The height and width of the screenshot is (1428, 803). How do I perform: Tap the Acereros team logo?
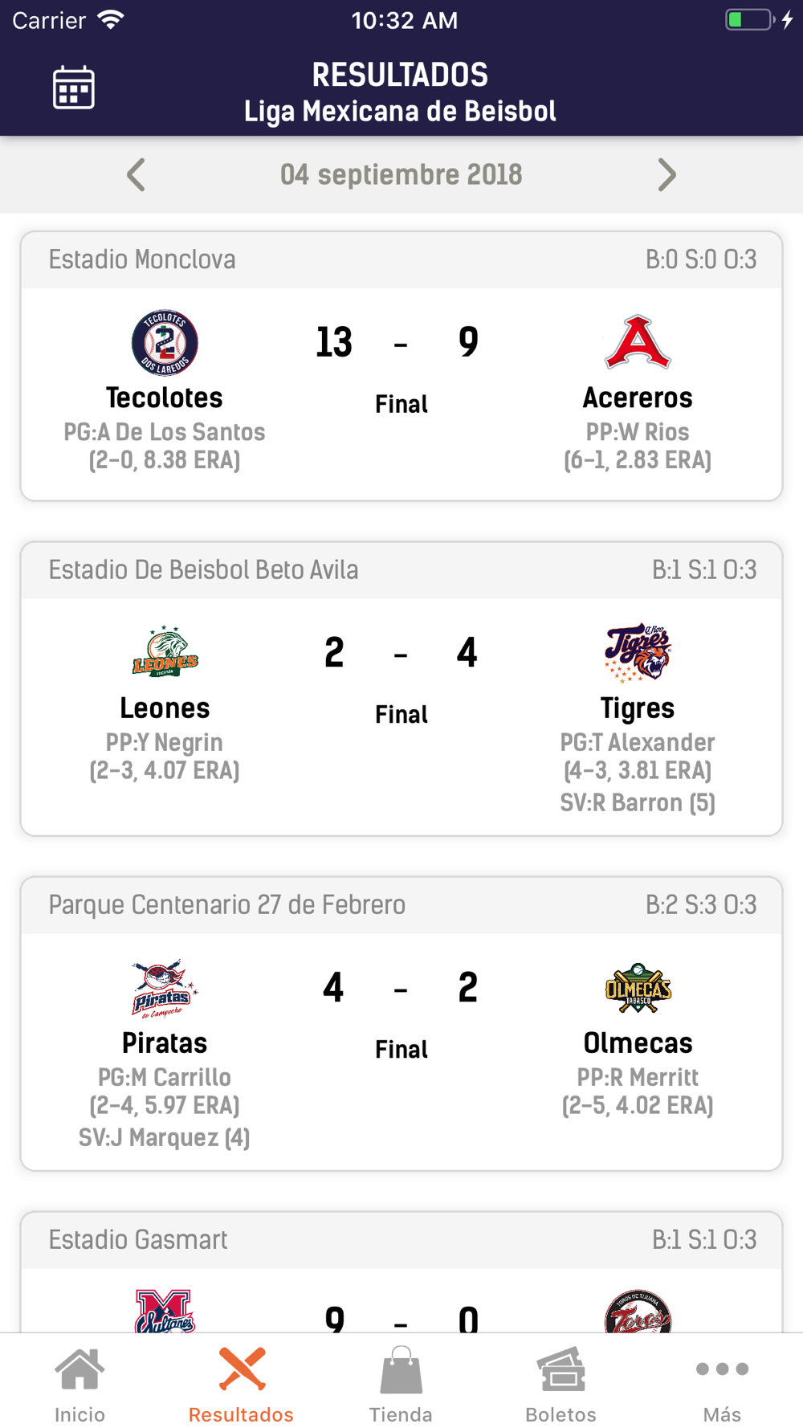coord(638,342)
